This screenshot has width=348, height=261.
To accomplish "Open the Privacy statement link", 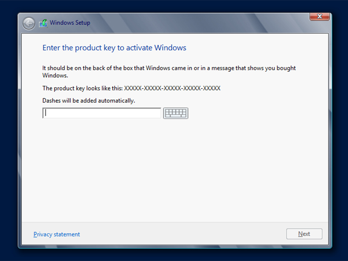I will pos(57,234).
